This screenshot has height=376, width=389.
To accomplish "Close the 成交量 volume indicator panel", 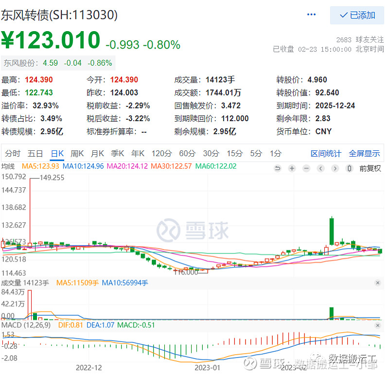I will click(x=378, y=283).
